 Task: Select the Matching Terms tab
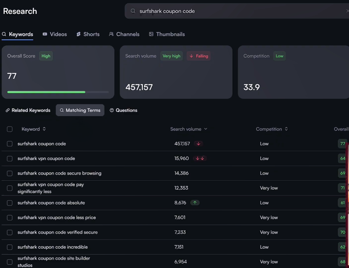(x=80, y=110)
